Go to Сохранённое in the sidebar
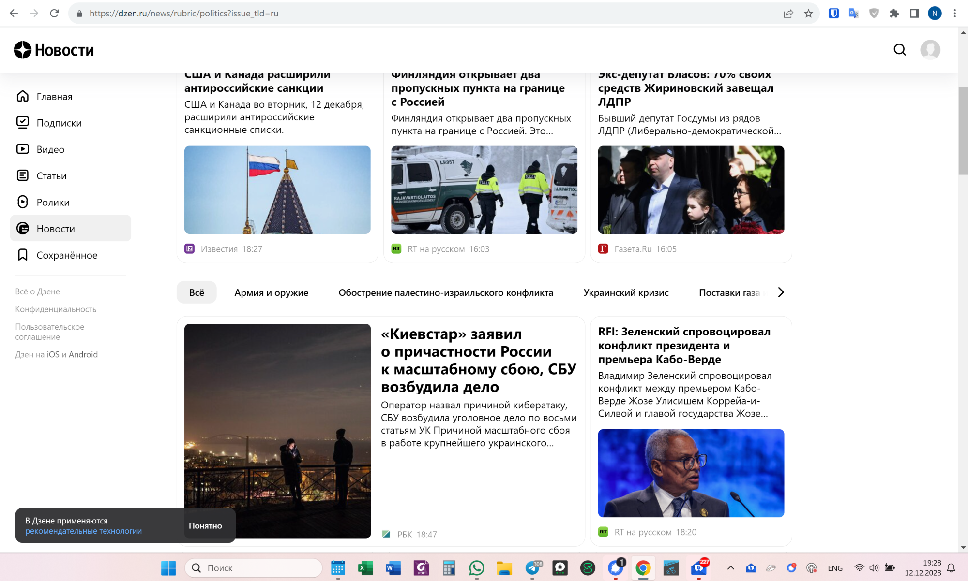Image resolution: width=968 pixels, height=581 pixels. 66,255
